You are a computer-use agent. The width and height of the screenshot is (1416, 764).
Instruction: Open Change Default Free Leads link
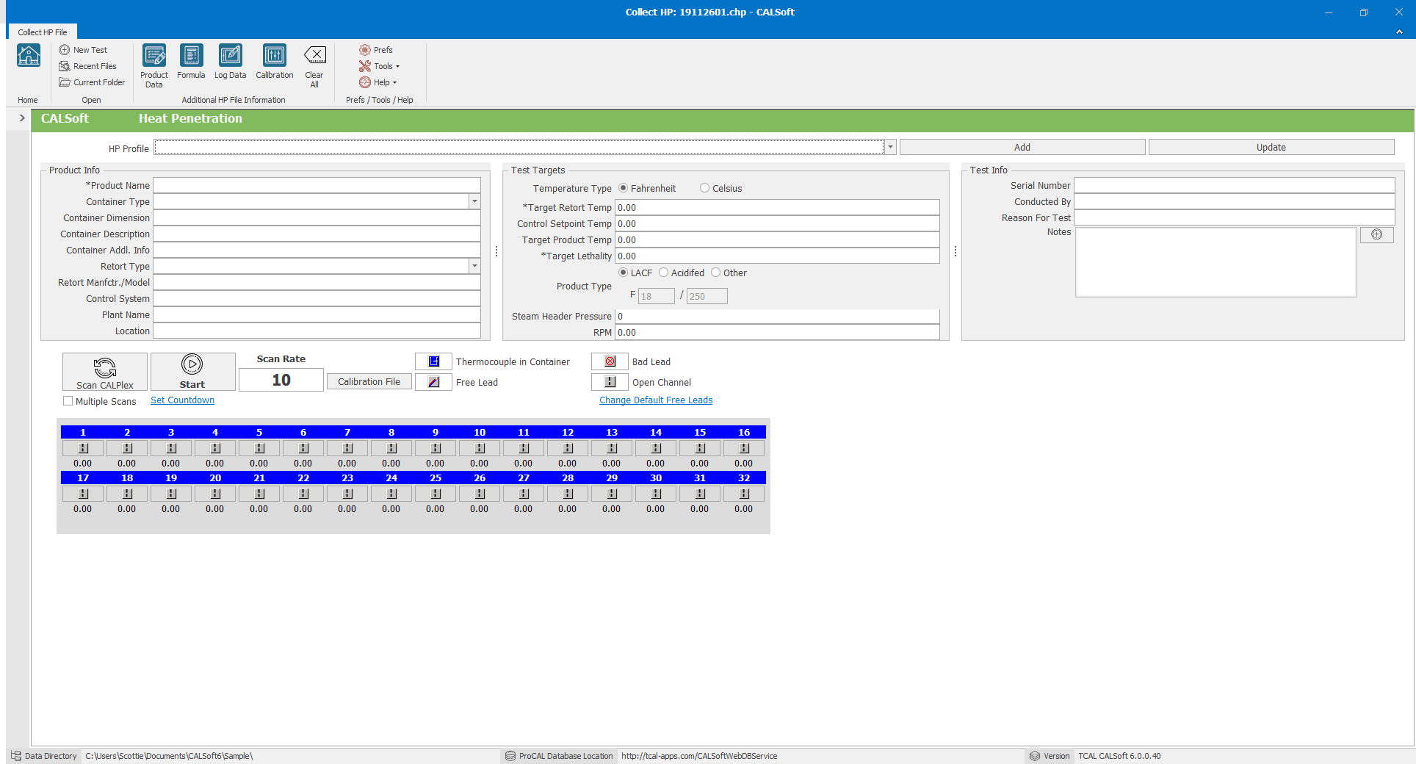656,400
